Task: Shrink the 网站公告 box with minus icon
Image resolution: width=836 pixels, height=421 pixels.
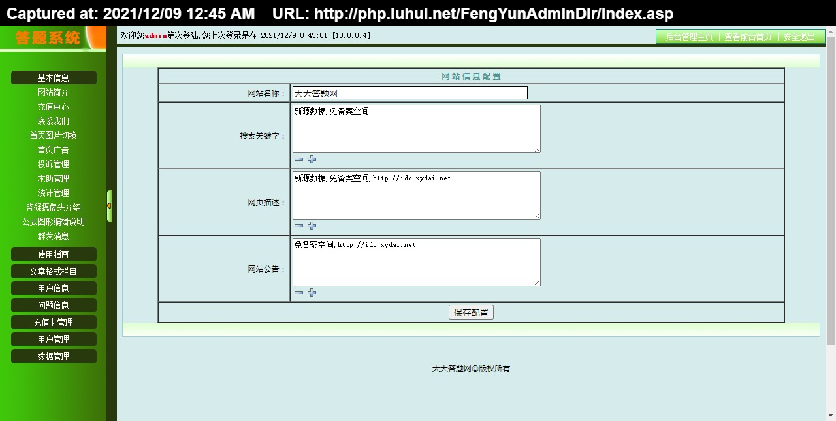Action: tap(298, 292)
